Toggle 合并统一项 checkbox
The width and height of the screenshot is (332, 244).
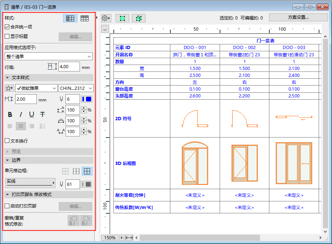click(x=7, y=27)
